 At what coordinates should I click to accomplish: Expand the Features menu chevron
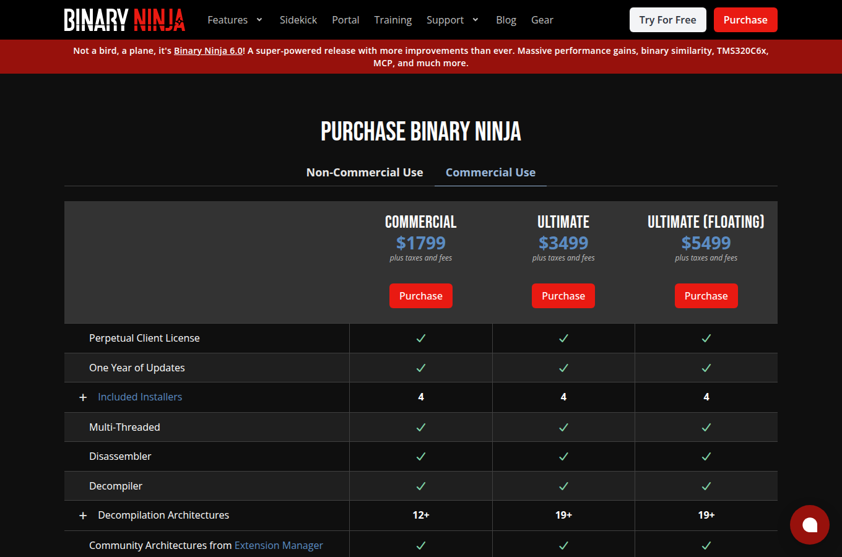[x=259, y=20]
